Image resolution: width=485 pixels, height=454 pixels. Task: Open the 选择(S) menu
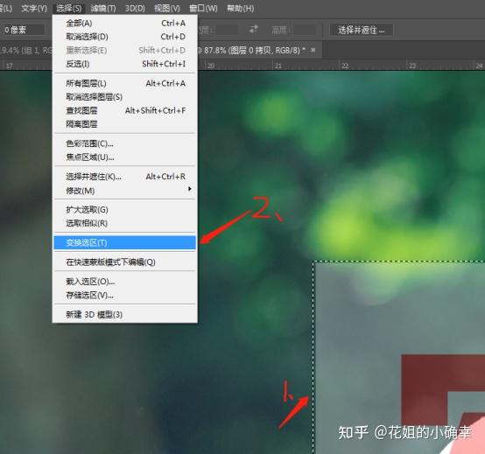(x=68, y=9)
